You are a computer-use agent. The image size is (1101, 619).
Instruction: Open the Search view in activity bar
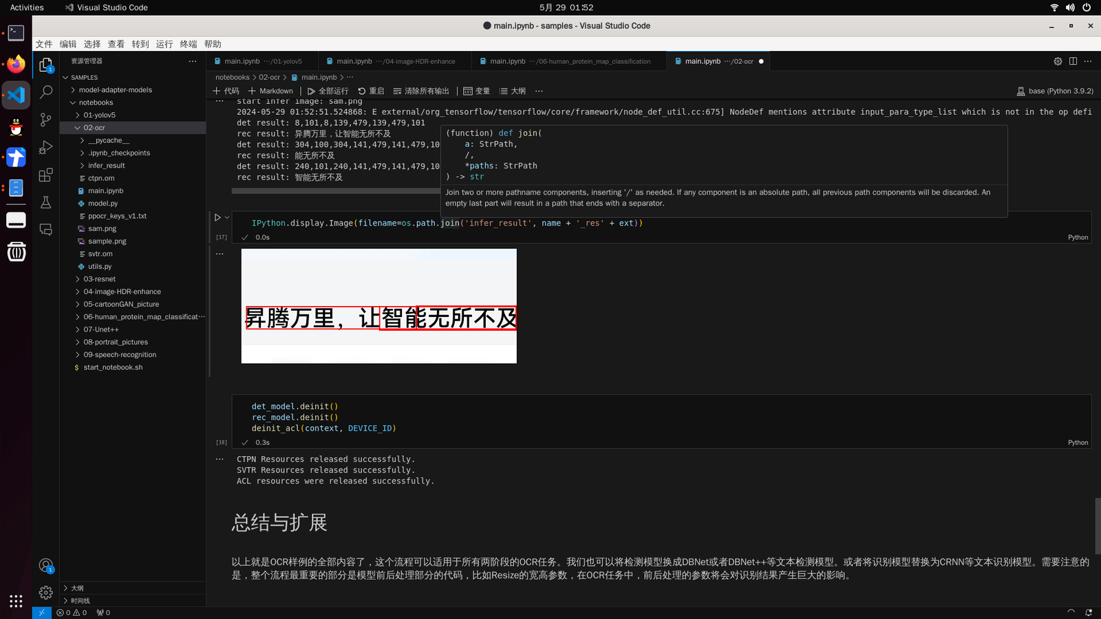pyautogui.click(x=46, y=91)
